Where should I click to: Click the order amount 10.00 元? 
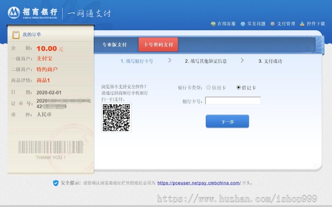pos(50,49)
